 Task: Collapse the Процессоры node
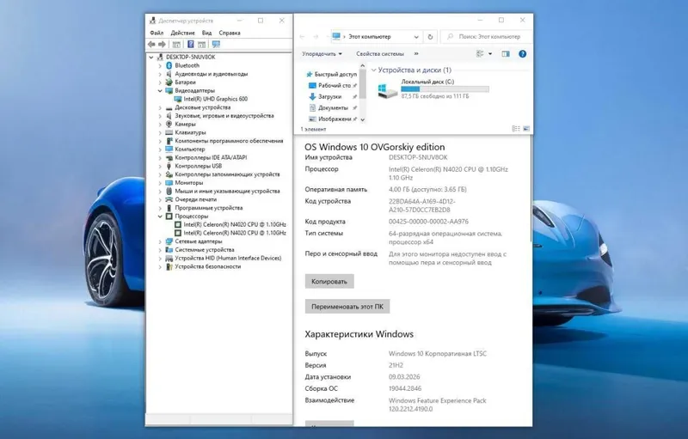pos(160,216)
